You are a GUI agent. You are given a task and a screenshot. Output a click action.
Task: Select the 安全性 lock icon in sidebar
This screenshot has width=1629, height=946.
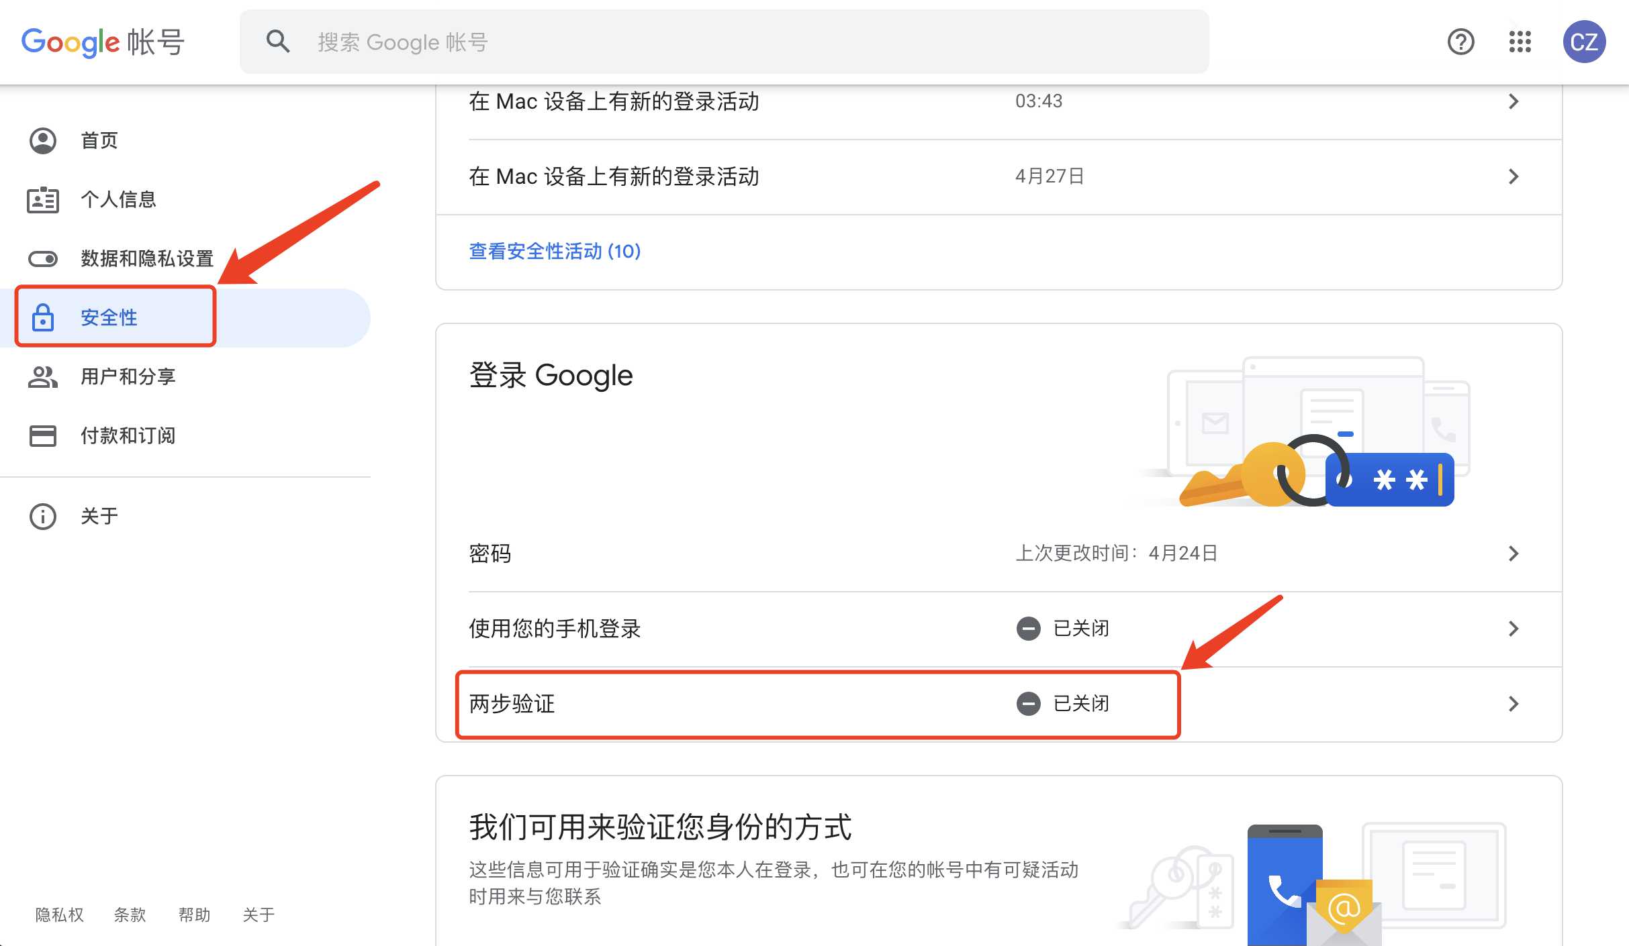[x=42, y=317]
